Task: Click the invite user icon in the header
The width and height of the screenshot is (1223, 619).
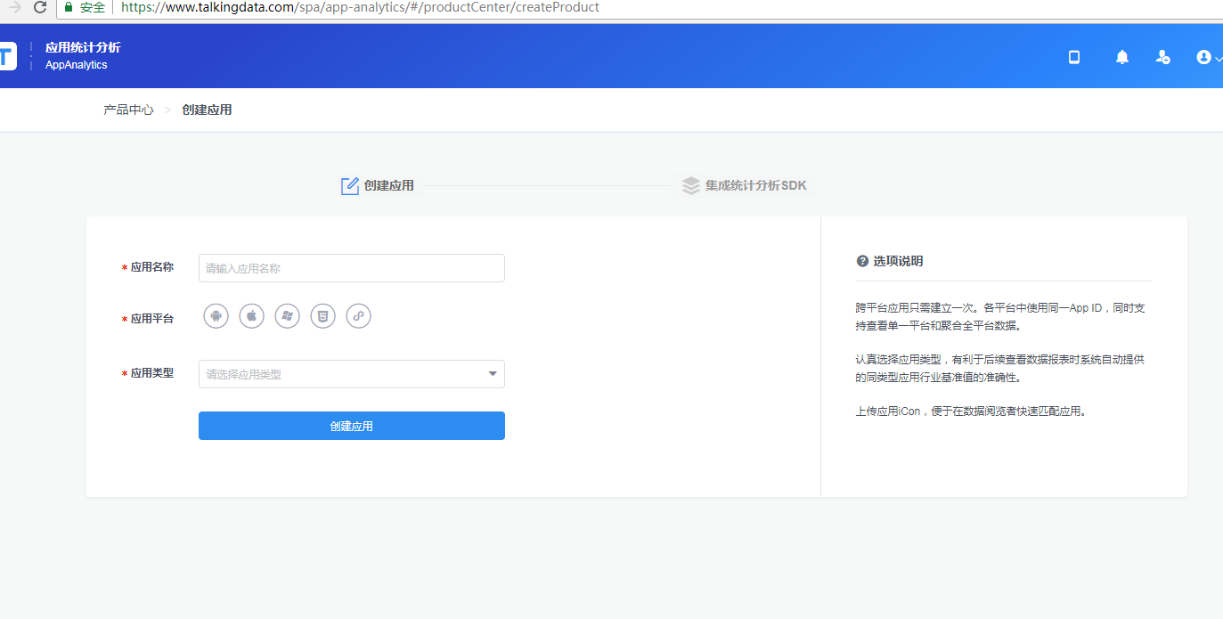Action: 1162,56
